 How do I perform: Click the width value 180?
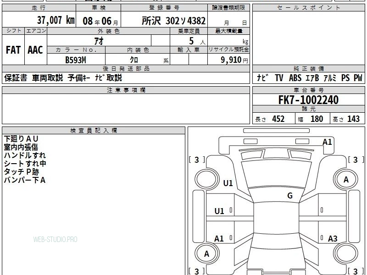tap(317, 119)
